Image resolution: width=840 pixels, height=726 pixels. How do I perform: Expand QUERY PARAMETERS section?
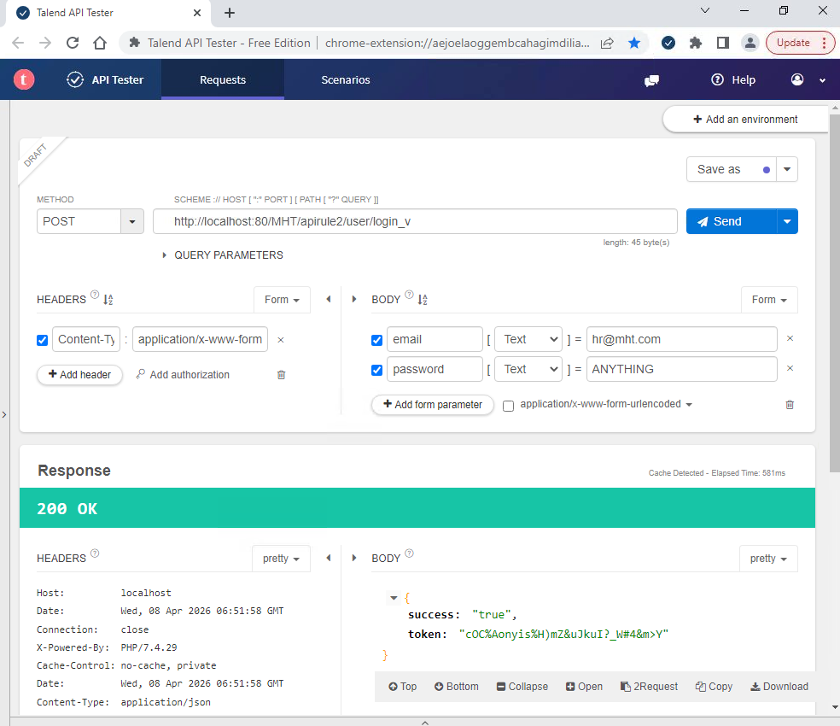(x=224, y=255)
